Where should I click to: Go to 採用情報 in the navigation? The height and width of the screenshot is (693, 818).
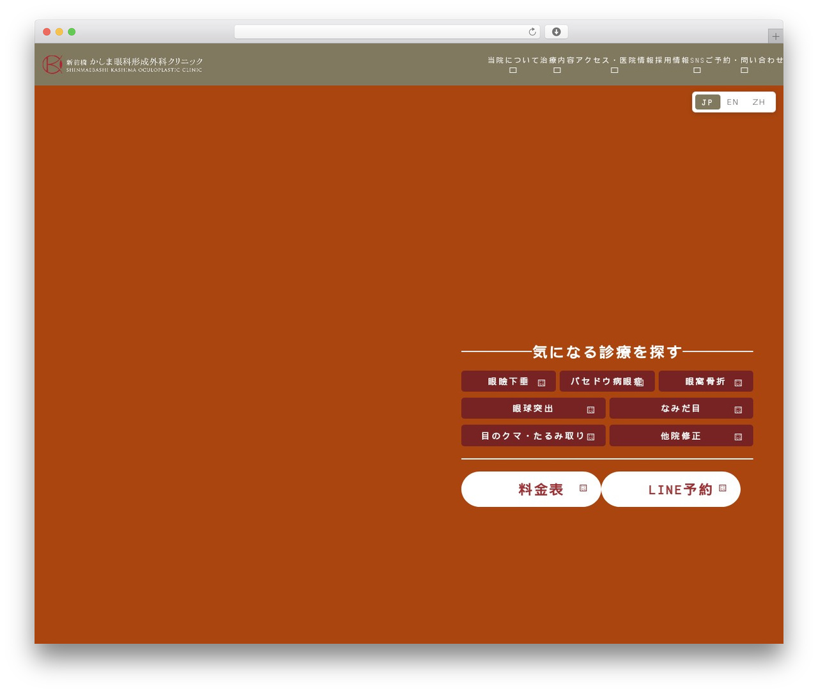coord(672,60)
